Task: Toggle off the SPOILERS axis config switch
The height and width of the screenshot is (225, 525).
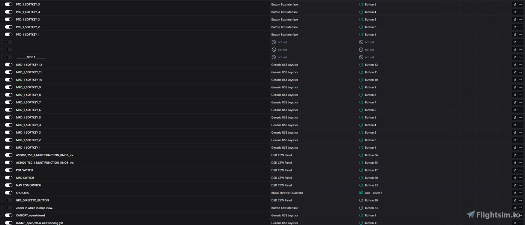Action: [x=9, y=193]
